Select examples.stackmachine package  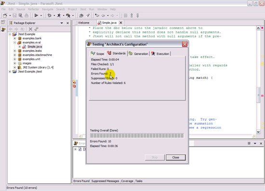pyautogui.click(x=37, y=55)
